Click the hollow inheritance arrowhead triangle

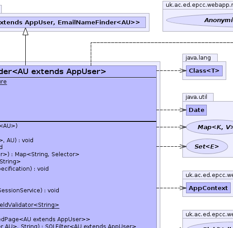tap(25, 32)
